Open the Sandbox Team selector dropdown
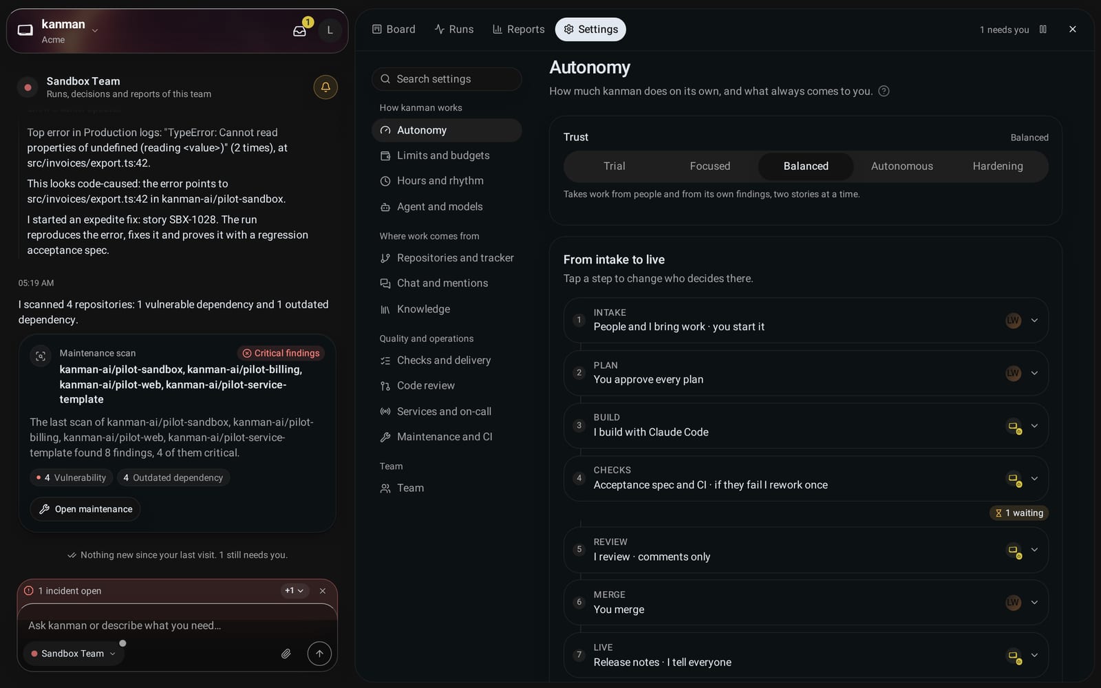 point(74,654)
